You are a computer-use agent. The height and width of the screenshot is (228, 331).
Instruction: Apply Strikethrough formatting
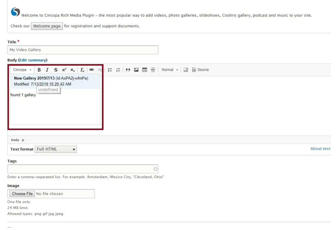56,70
